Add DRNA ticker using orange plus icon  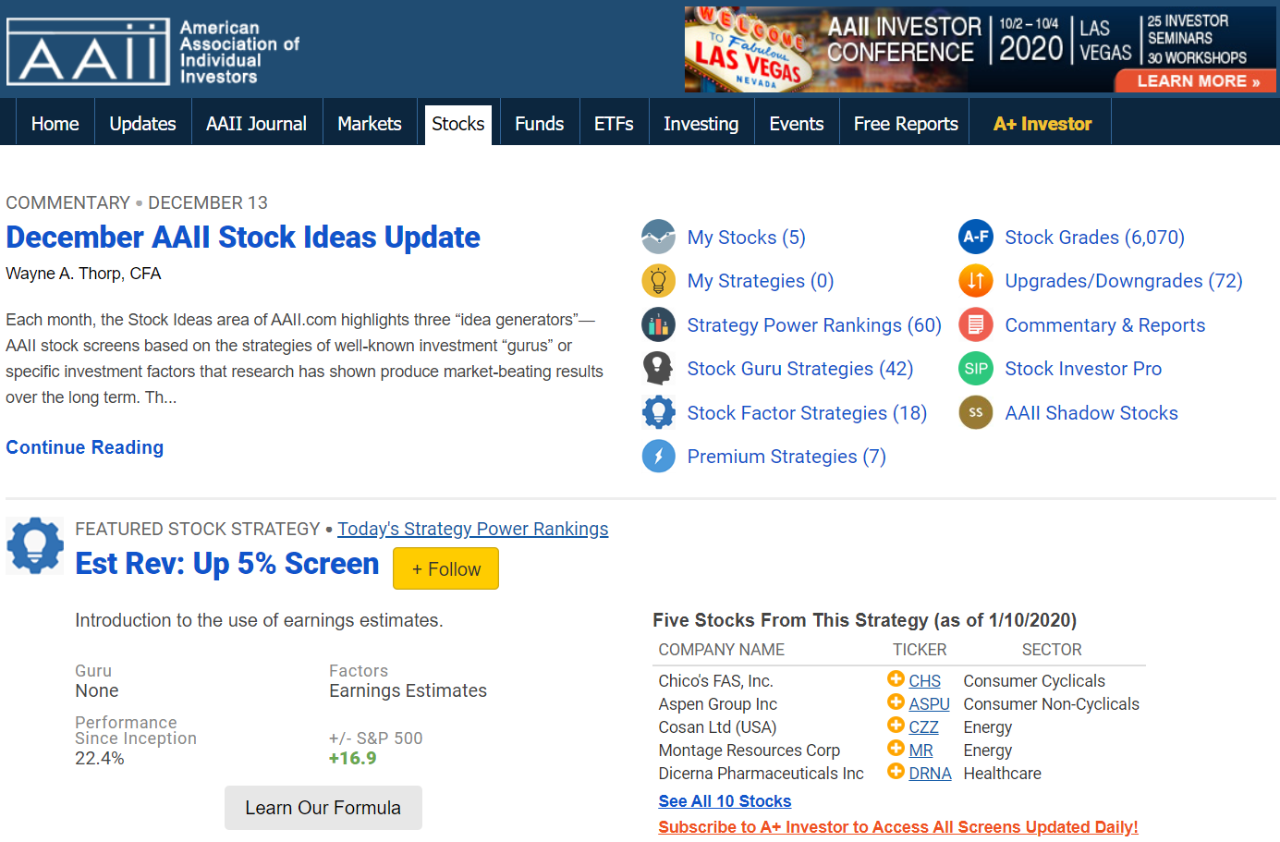coord(896,772)
